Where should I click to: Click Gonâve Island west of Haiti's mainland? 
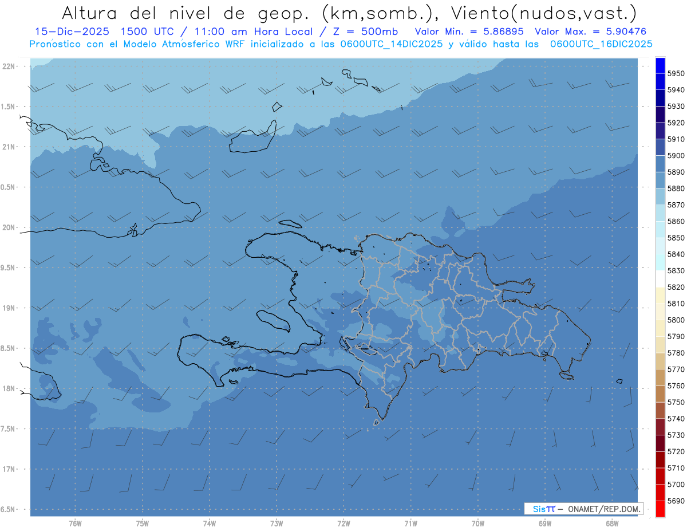click(274, 320)
